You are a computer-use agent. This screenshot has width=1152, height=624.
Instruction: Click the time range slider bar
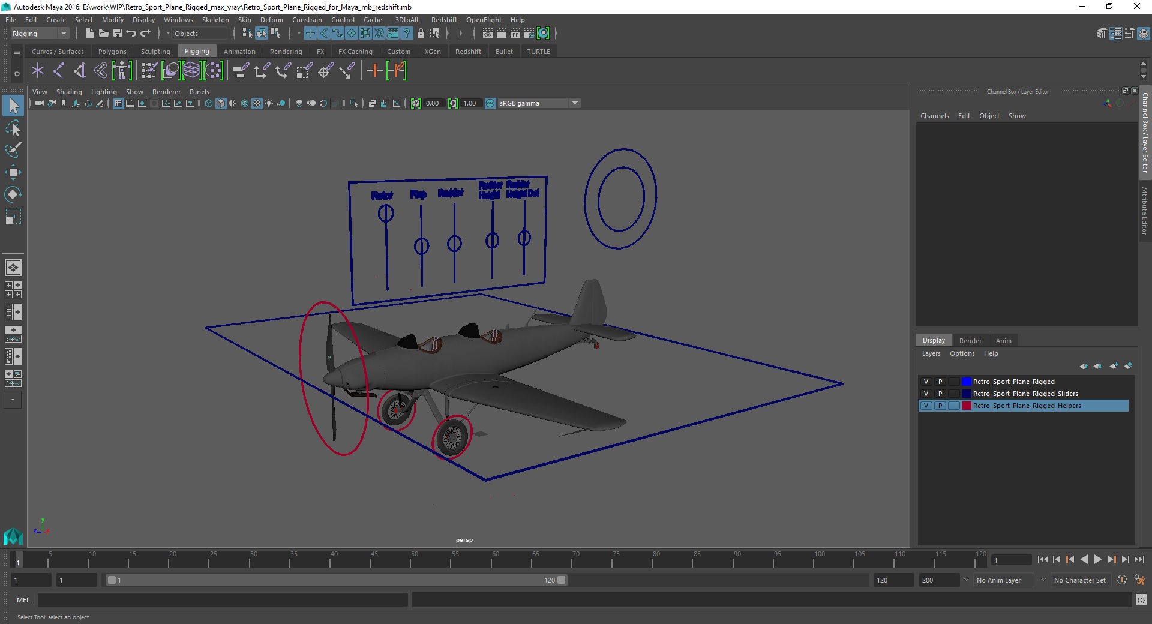click(x=336, y=580)
